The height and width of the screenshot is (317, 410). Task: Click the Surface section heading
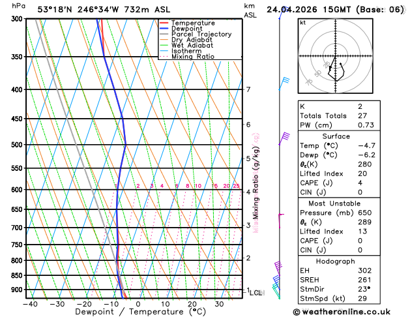(336, 136)
